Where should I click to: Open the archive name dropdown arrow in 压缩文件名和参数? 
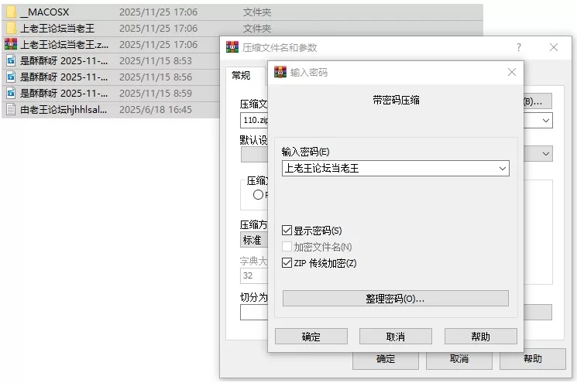(x=546, y=121)
